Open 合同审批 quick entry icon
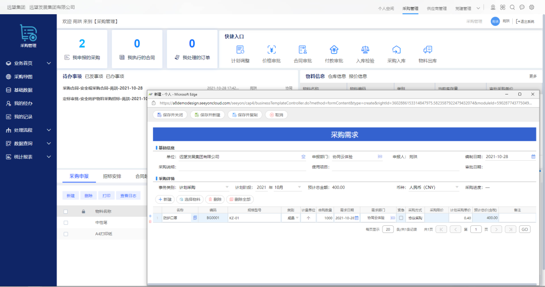The height and width of the screenshot is (287, 545). coord(303,50)
